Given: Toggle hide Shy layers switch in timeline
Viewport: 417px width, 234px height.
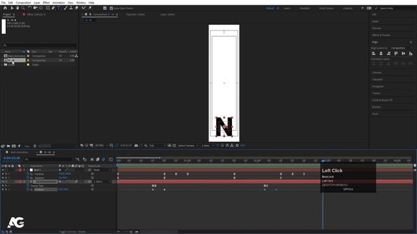Looking at the screenshot, I should click(92, 159).
